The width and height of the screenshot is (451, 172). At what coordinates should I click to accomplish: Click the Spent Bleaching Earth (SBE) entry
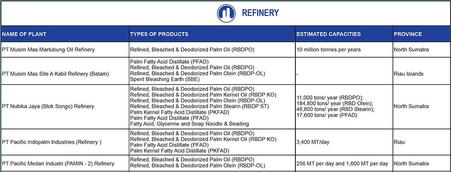click(x=165, y=79)
